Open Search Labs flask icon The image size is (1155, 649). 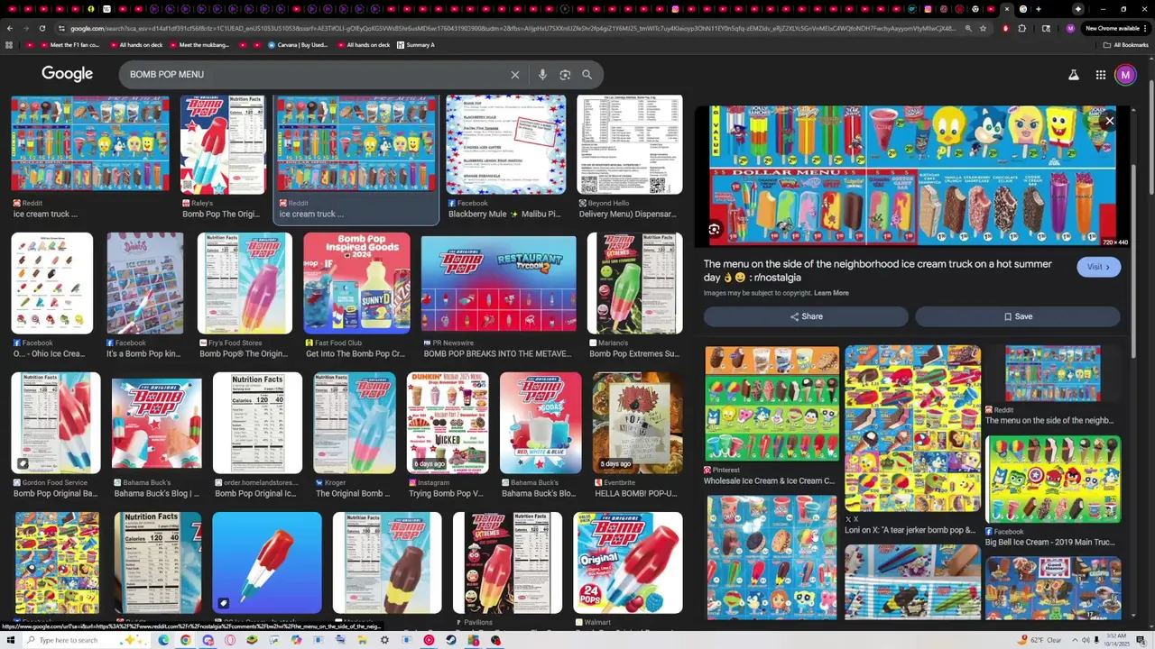tap(1074, 75)
